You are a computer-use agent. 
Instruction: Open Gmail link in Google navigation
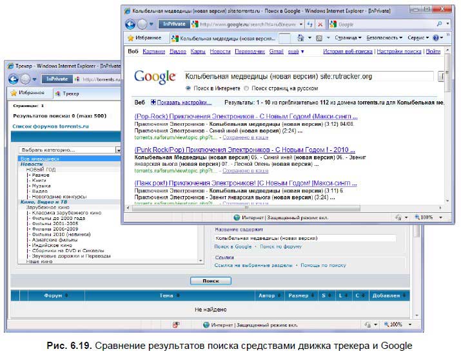click(277, 52)
